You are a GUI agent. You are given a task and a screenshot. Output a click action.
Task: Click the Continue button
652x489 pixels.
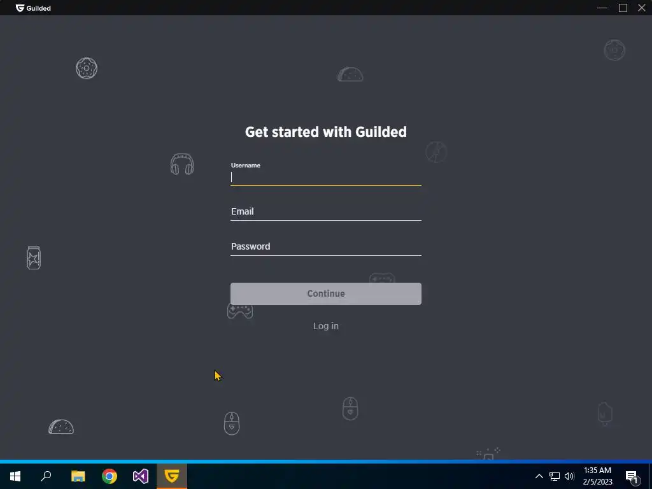point(325,294)
